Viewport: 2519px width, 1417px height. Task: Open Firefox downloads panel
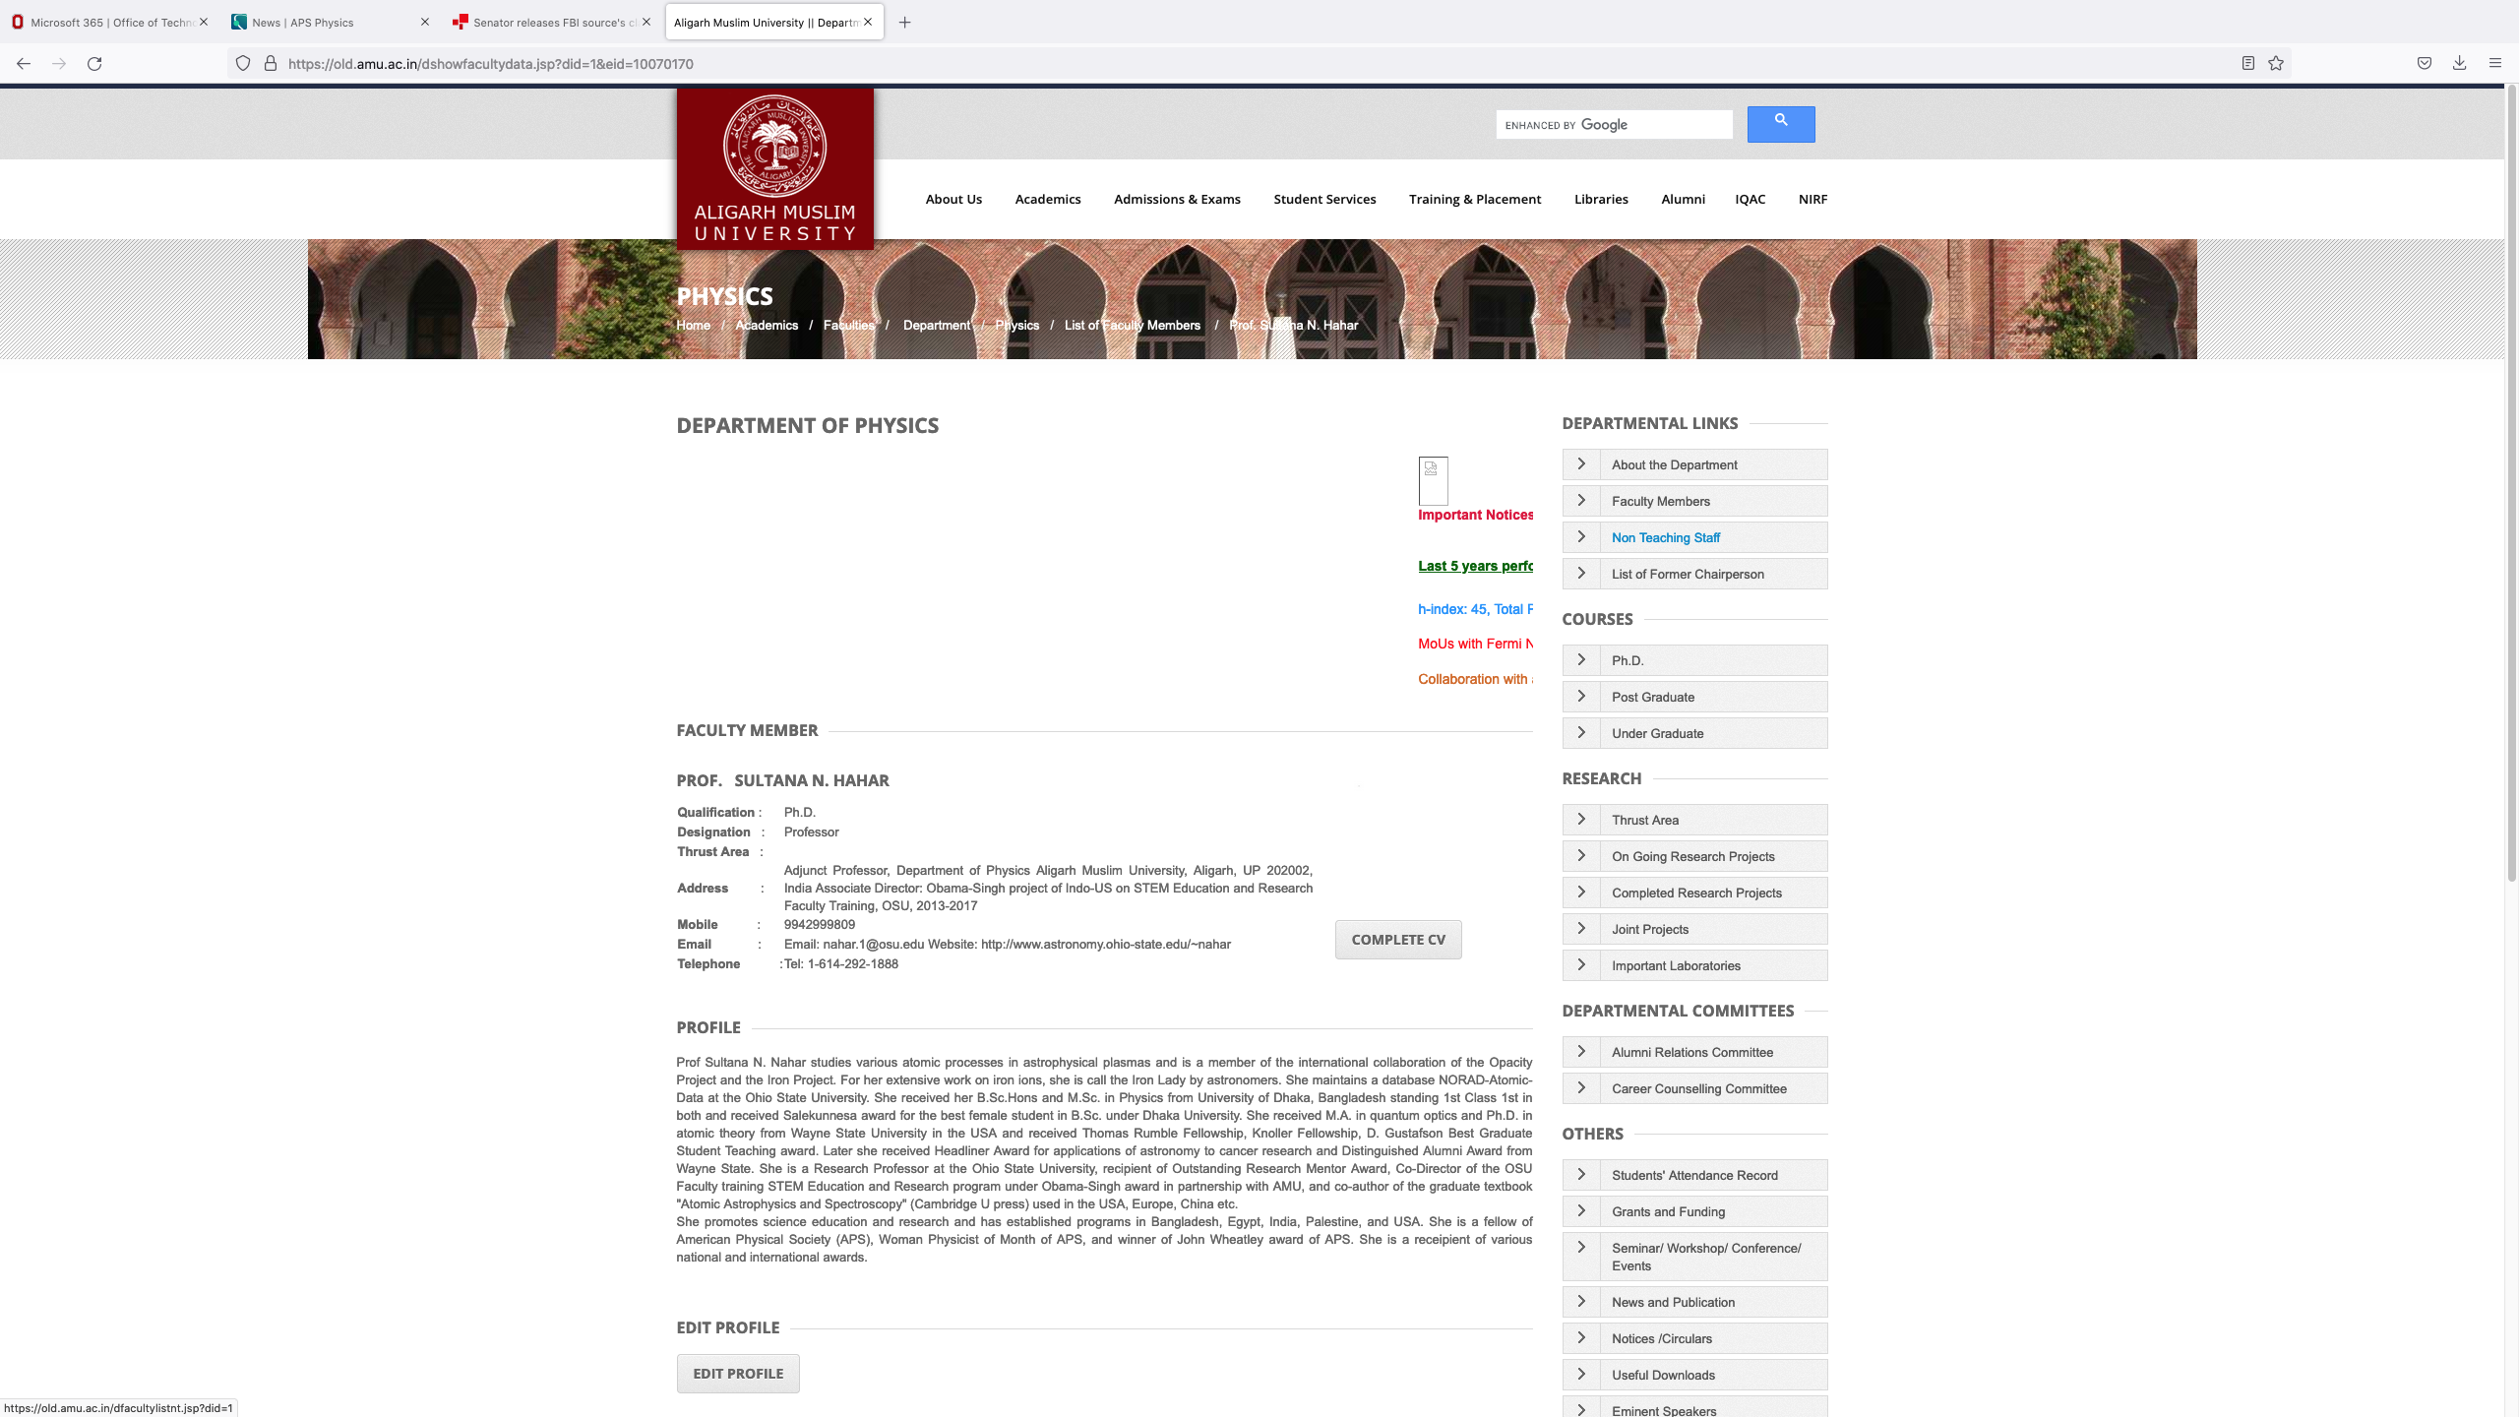tap(2459, 64)
